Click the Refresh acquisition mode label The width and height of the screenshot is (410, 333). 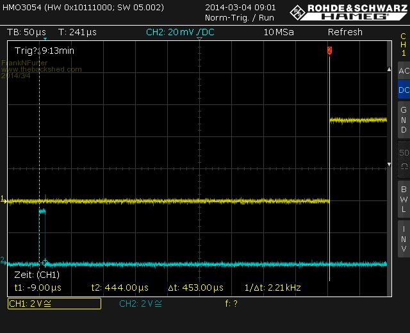345,32
